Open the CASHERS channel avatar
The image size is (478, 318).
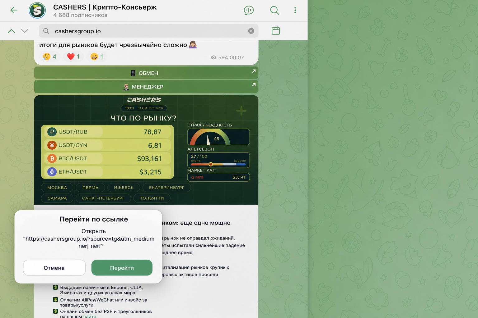click(37, 11)
